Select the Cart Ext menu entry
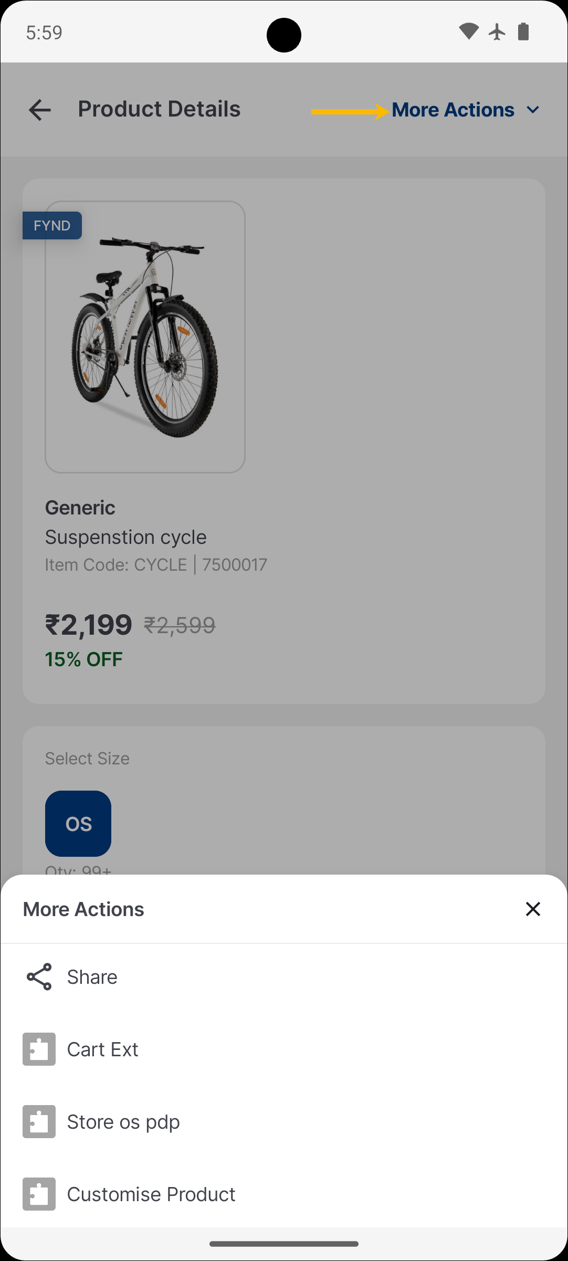 click(103, 1049)
